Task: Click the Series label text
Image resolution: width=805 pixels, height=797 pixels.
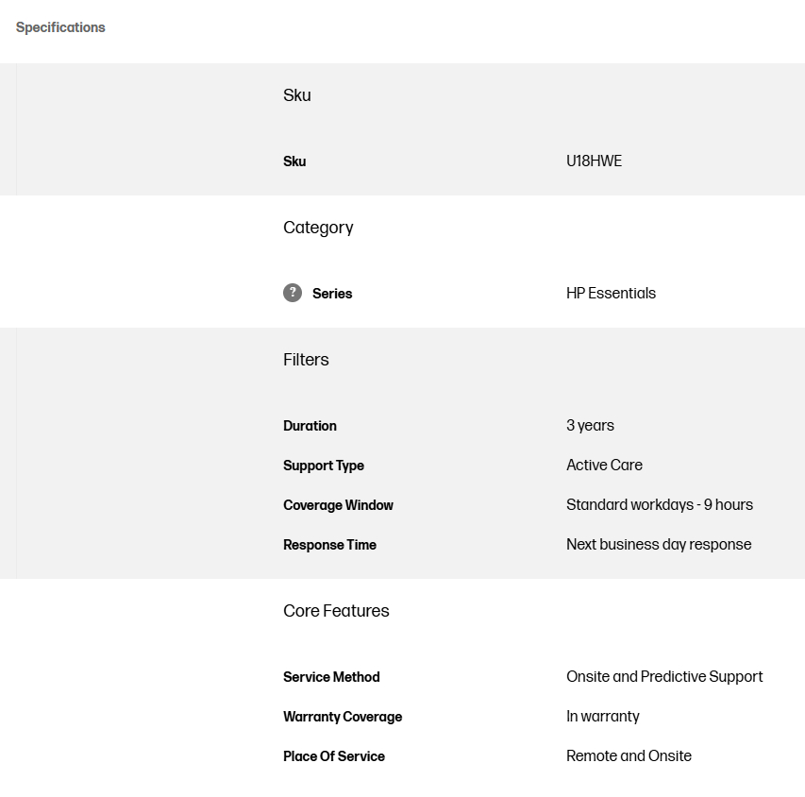Action: (x=332, y=294)
